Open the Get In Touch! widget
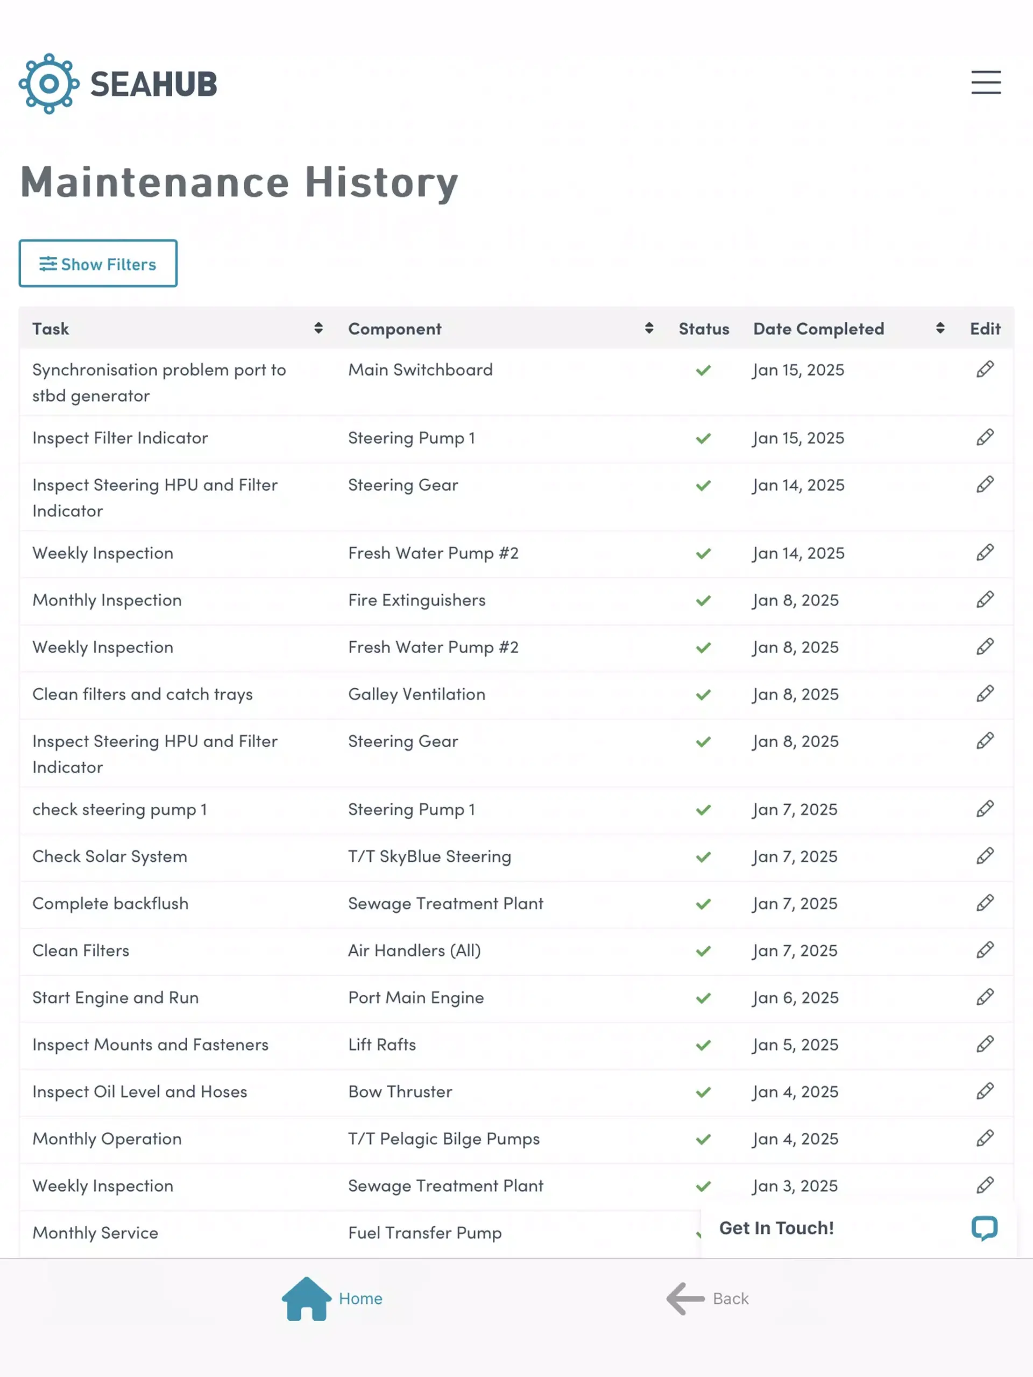 point(858,1227)
